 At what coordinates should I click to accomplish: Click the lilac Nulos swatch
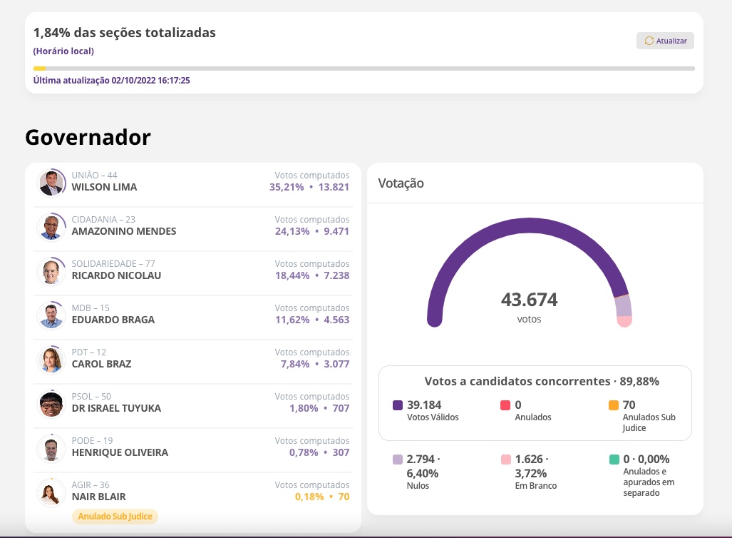(x=398, y=460)
